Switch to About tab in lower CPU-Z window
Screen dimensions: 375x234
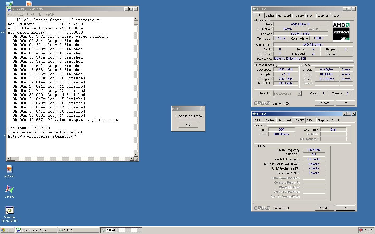coord(335,120)
